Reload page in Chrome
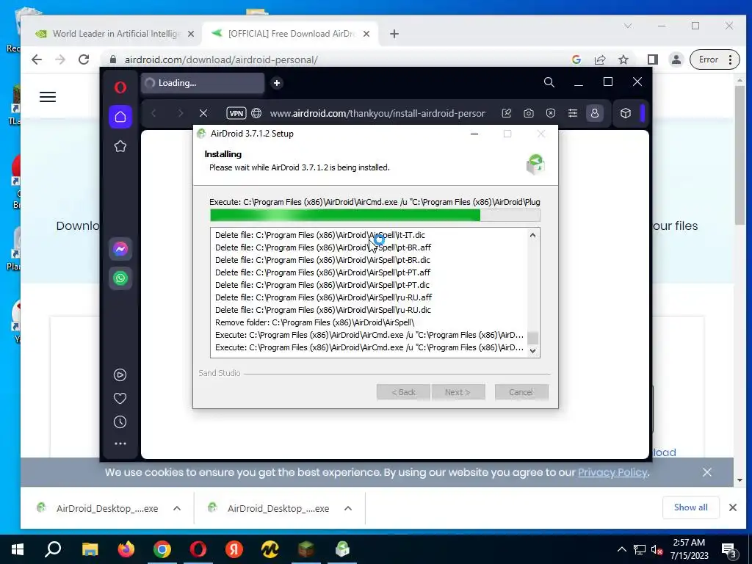 coord(84,59)
